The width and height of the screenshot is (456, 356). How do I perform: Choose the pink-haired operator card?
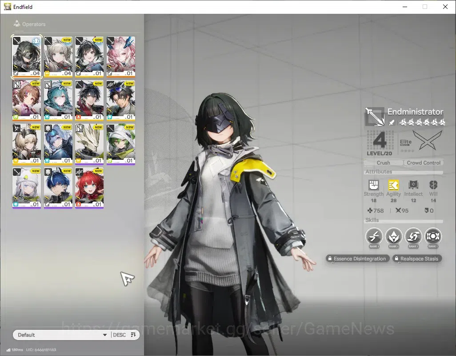click(x=121, y=57)
